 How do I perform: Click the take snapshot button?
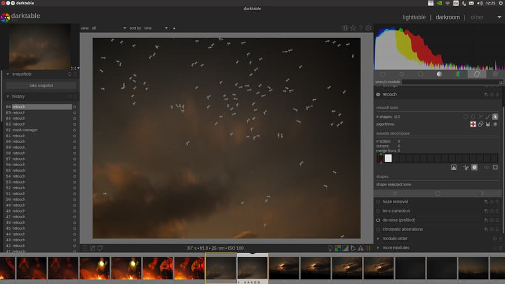41,85
